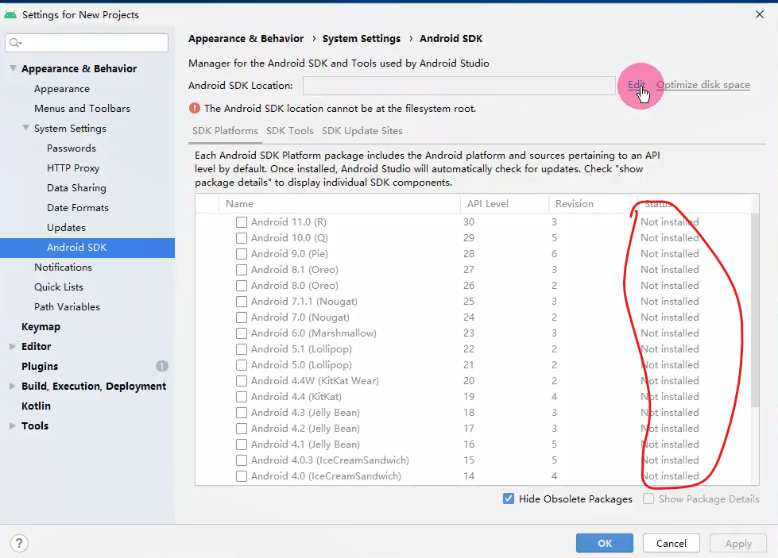This screenshot has height=558, width=778.
Task: Open Notifications settings
Action: coord(63,267)
